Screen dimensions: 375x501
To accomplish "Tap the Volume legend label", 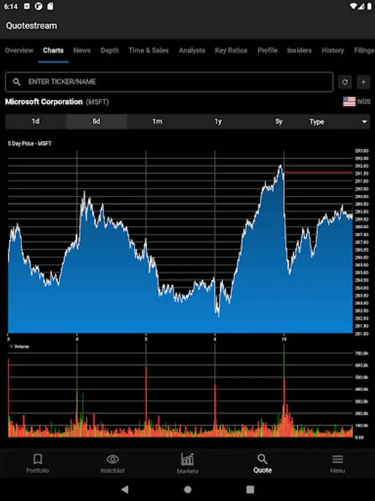I will coord(22,347).
